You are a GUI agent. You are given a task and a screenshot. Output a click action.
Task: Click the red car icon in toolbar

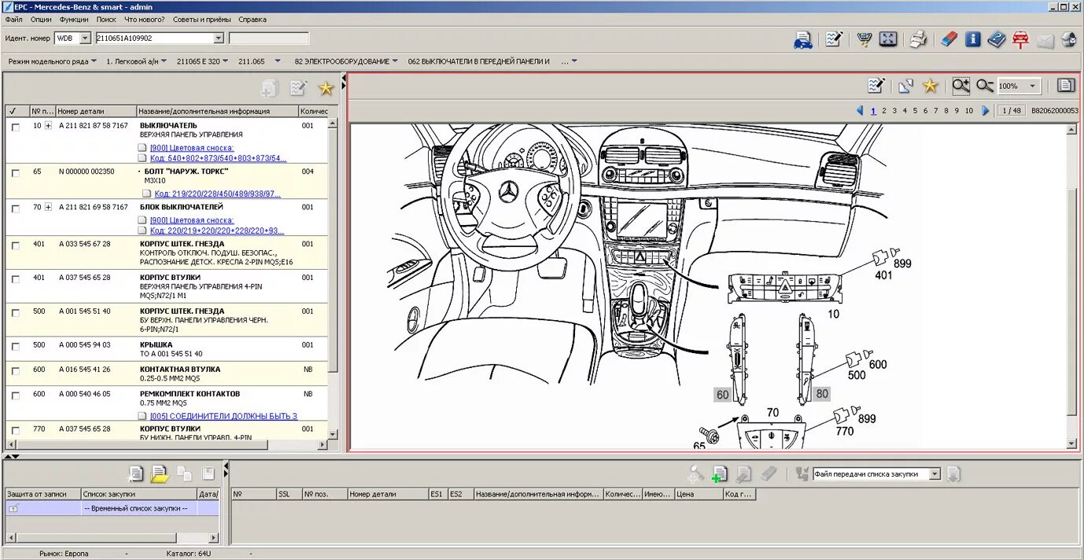(x=1021, y=39)
